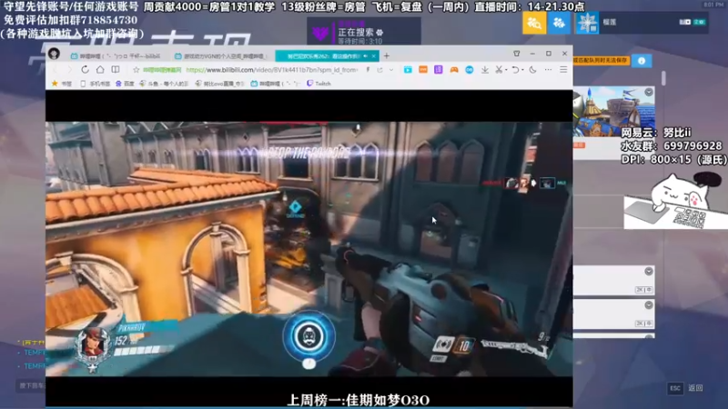Close the active teal browser tab
The image size is (728, 409).
(x=374, y=56)
